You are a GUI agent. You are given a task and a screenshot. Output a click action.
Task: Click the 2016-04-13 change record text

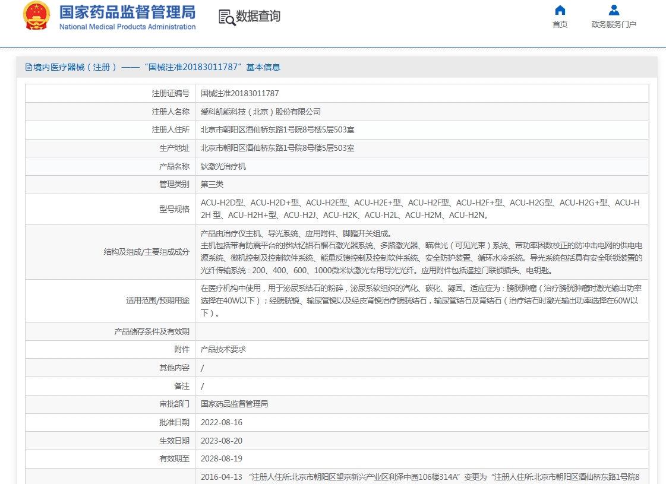(x=420, y=477)
